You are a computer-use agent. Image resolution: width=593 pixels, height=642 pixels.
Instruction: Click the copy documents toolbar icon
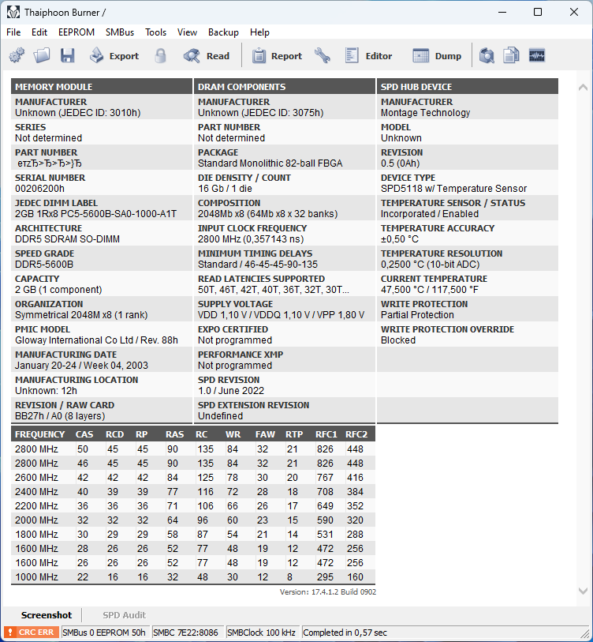(511, 55)
